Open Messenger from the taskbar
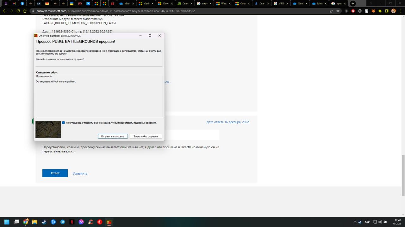 click(x=81, y=222)
